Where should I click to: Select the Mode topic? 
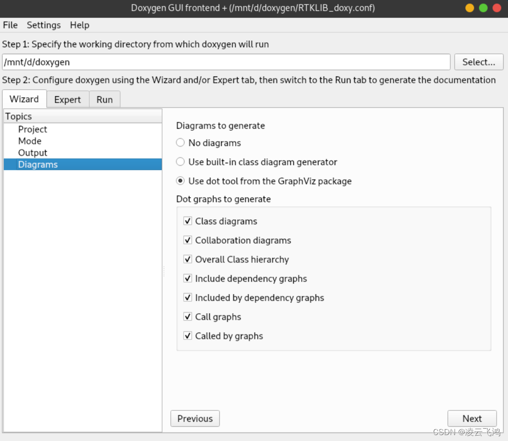pyautogui.click(x=30, y=141)
